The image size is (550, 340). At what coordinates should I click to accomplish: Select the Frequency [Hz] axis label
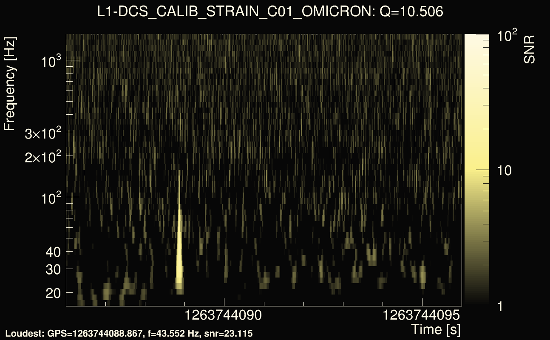[10, 84]
